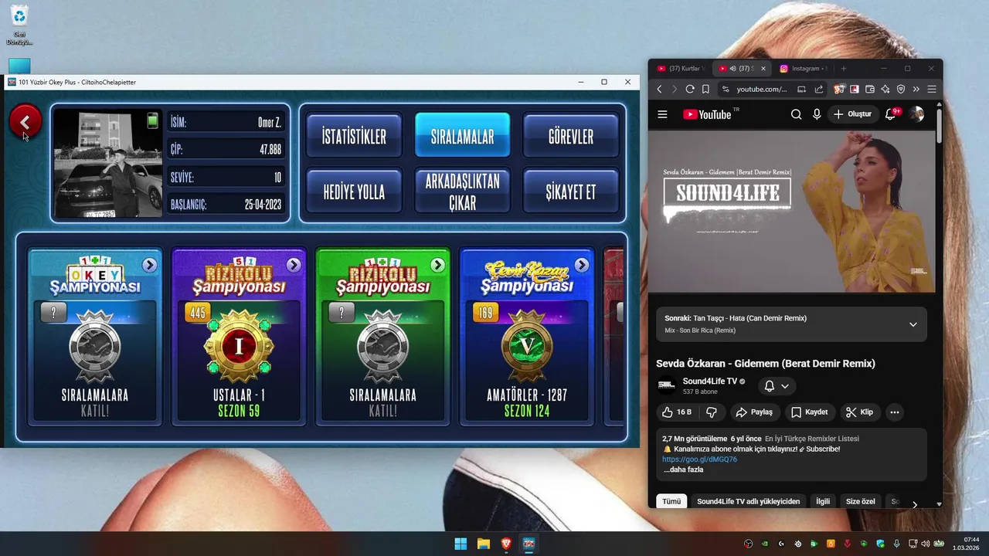Click the Paylaş share button
The image size is (989, 556).
[754, 412]
